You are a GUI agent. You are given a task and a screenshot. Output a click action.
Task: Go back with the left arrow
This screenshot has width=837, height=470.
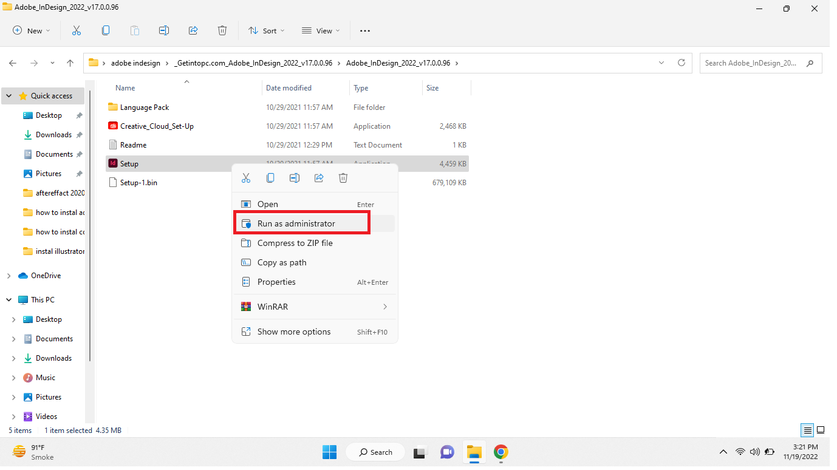click(x=13, y=63)
